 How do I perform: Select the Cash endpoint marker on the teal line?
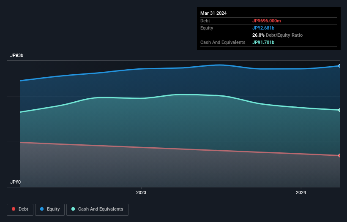click(340, 110)
